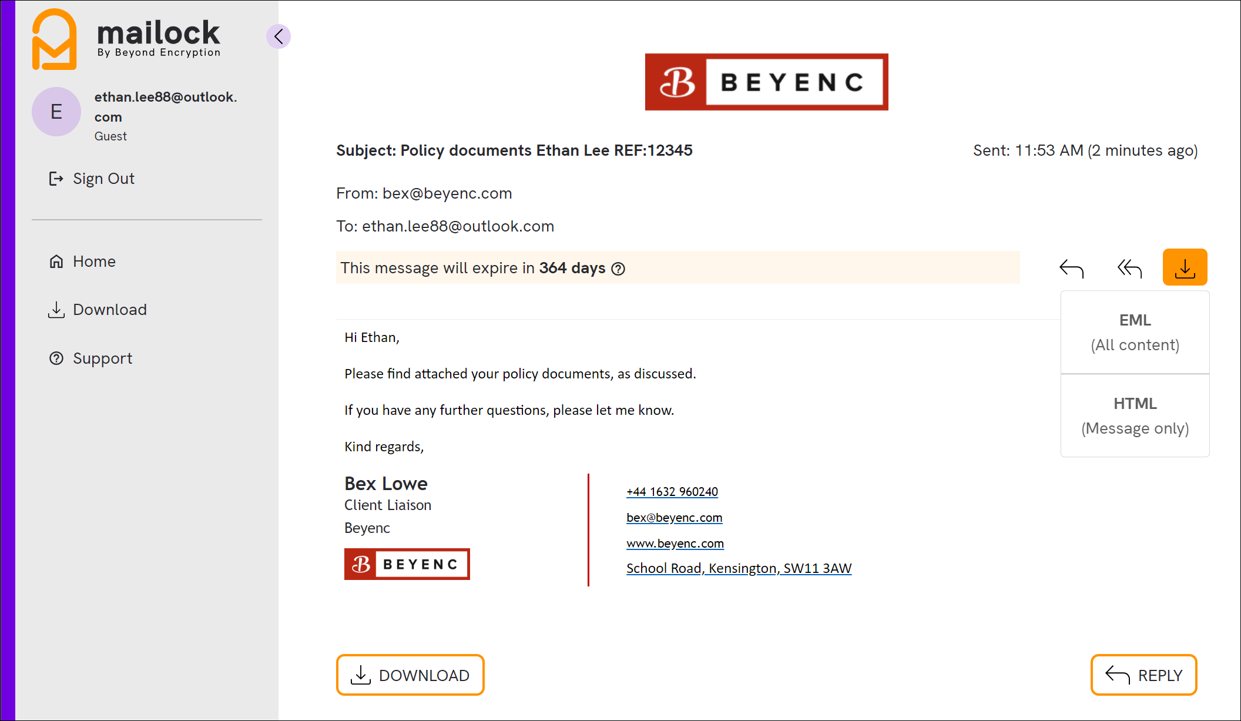This screenshot has height=721, width=1241.
Task: Collapse the sidebar with the chevron button
Action: (279, 36)
